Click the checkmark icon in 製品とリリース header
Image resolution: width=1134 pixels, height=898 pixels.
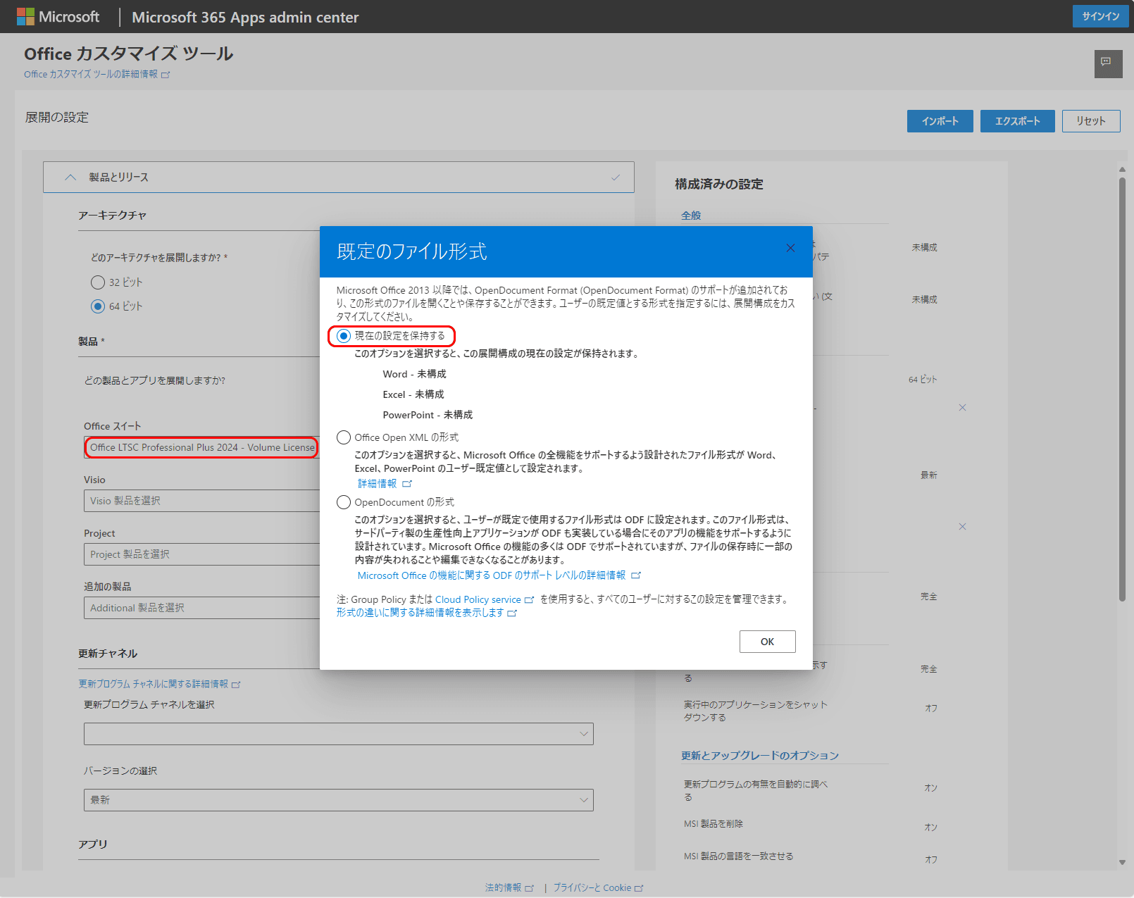[x=616, y=177]
